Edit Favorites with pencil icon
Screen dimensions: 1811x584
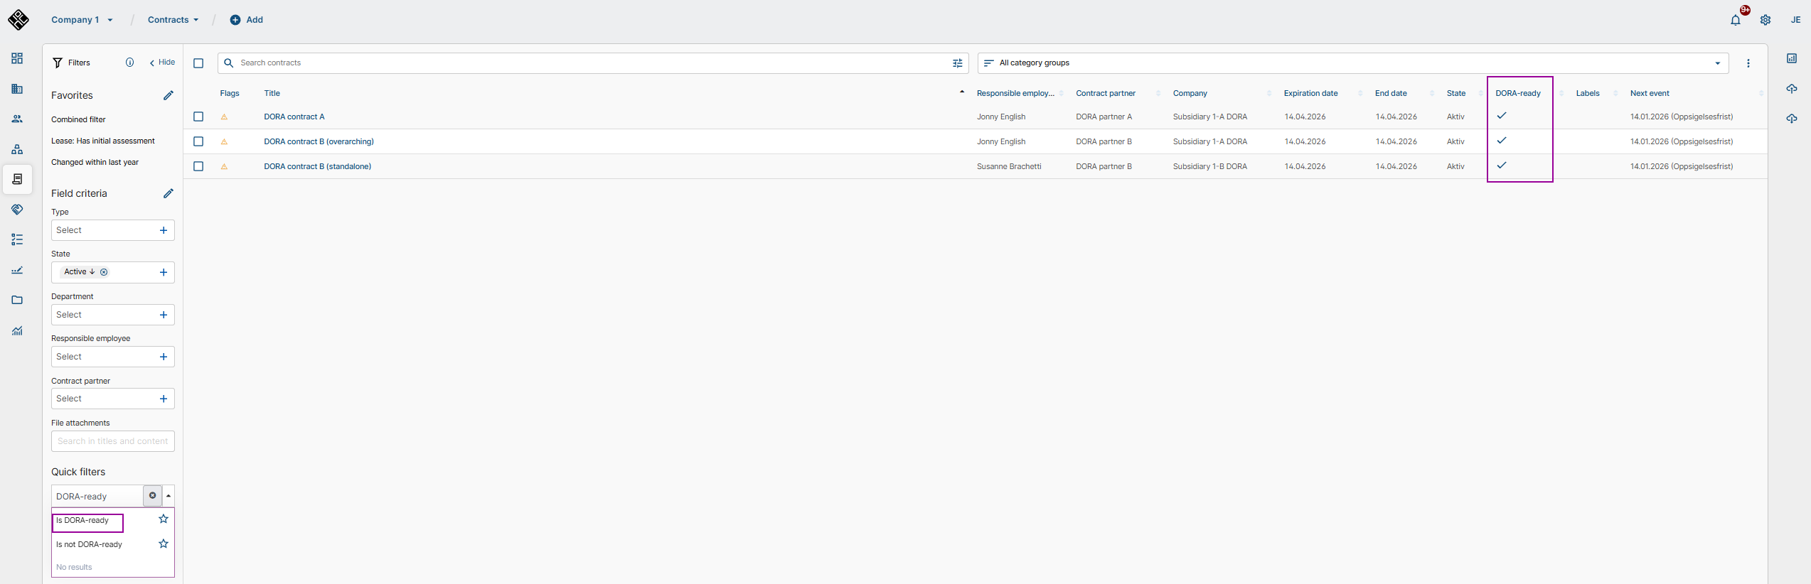point(169,95)
